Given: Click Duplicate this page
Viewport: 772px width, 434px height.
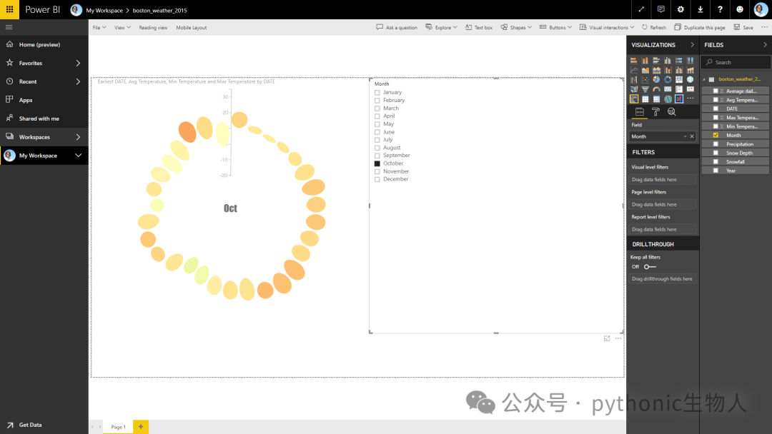Looking at the screenshot, I should [700, 28].
